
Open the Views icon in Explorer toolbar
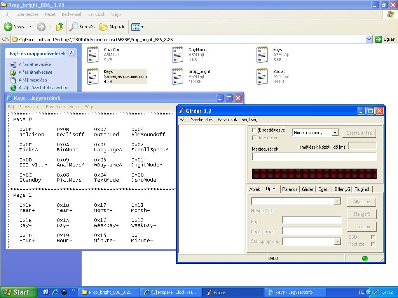pyautogui.click(x=136, y=27)
